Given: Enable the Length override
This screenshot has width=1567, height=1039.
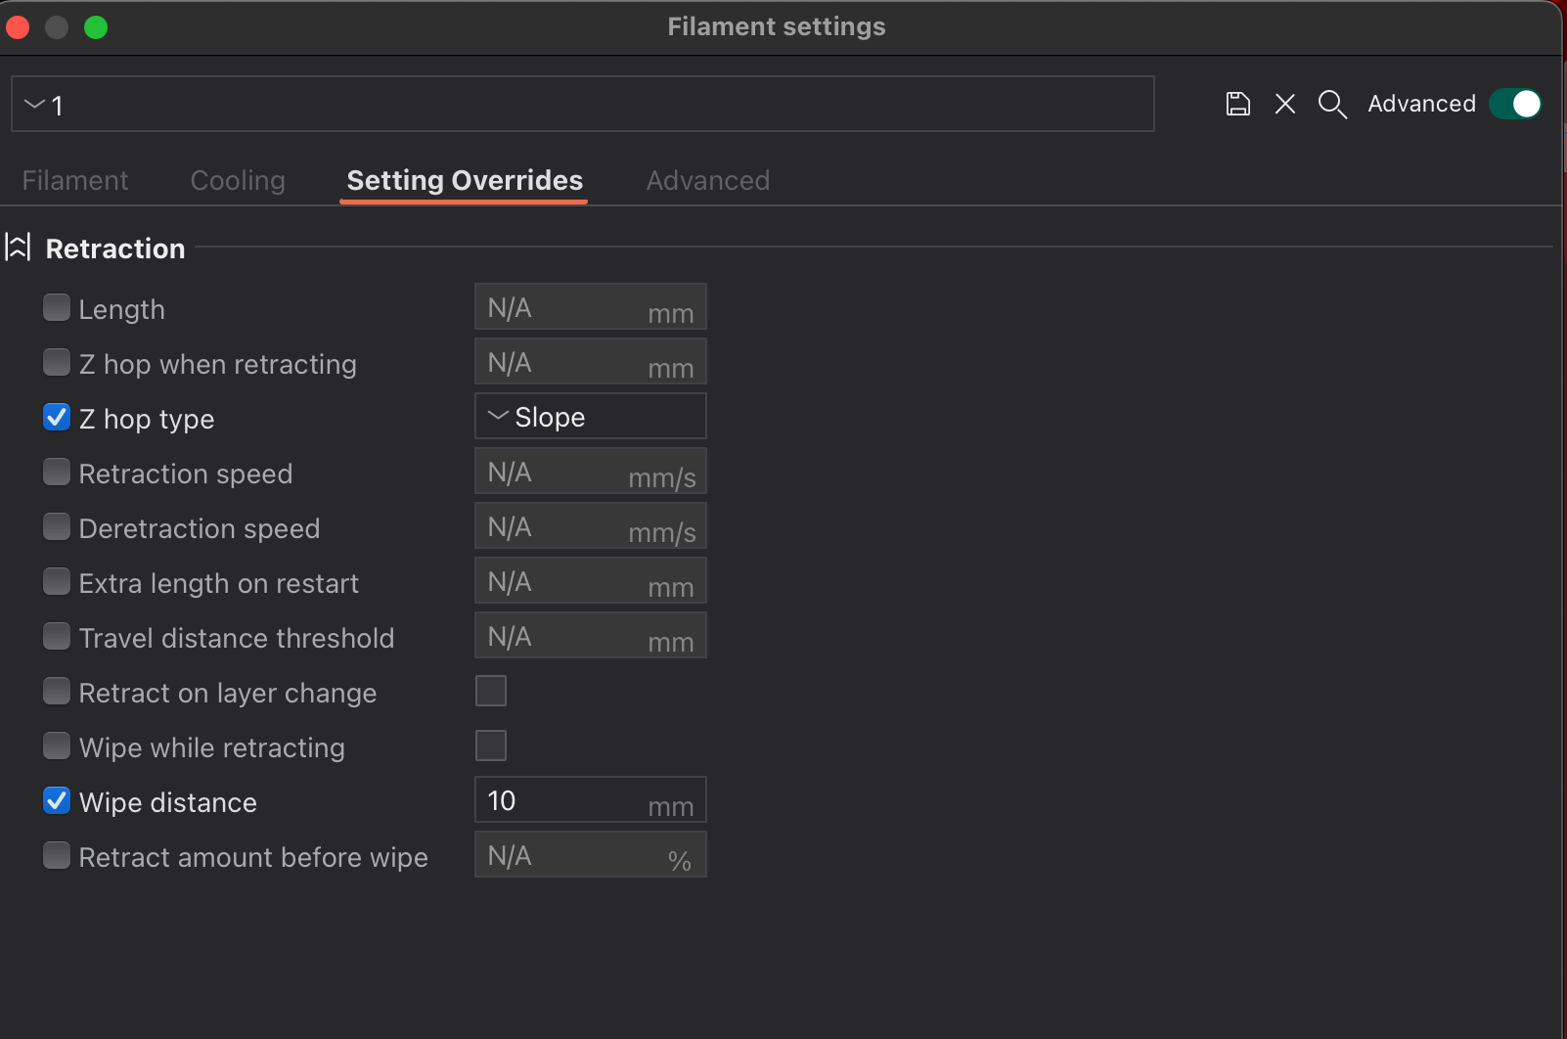Looking at the screenshot, I should (x=57, y=306).
